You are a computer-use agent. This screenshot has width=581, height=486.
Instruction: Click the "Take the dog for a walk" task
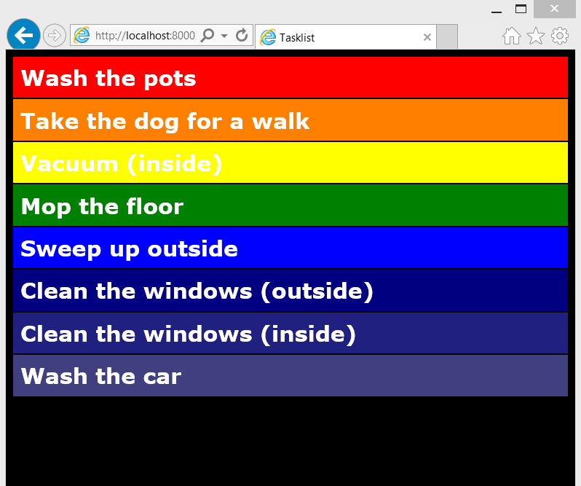(290, 120)
